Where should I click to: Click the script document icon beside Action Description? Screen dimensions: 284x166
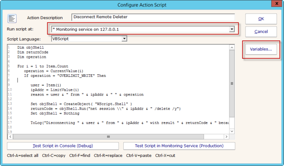[12, 18]
